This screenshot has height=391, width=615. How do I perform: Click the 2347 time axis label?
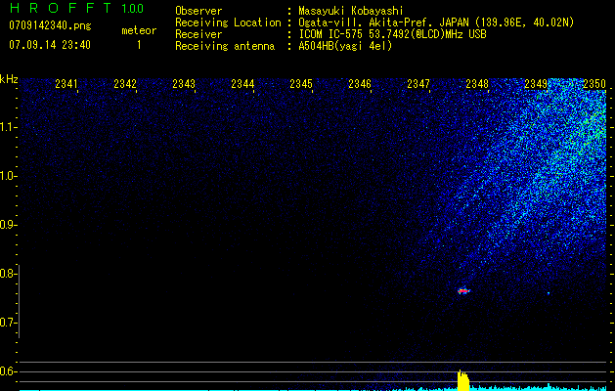point(418,84)
